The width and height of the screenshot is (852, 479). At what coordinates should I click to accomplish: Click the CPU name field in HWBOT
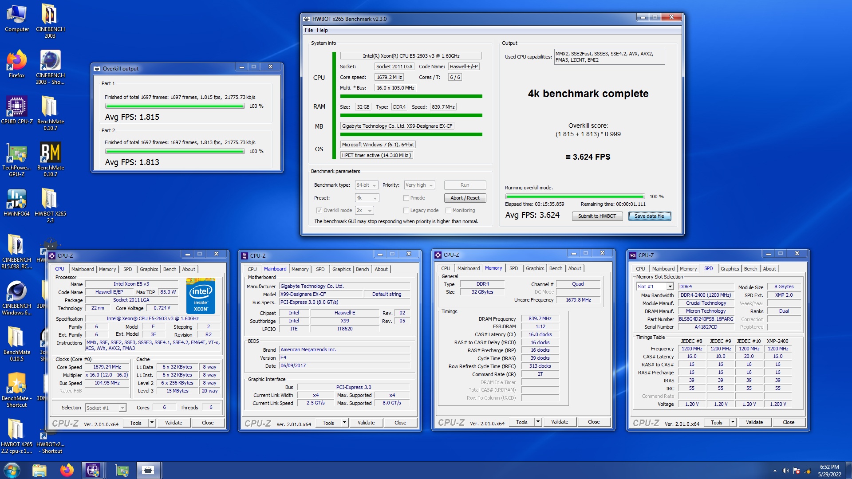coord(410,56)
